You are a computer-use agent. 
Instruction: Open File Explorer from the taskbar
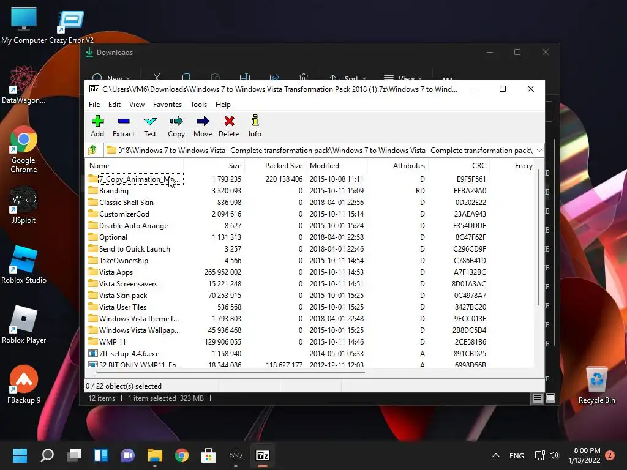(155, 455)
